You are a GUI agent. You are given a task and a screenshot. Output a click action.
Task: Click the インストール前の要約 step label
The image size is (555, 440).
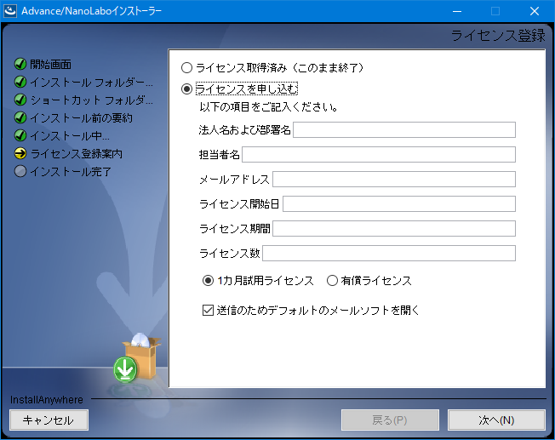pyautogui.click(x=82, y=118)
